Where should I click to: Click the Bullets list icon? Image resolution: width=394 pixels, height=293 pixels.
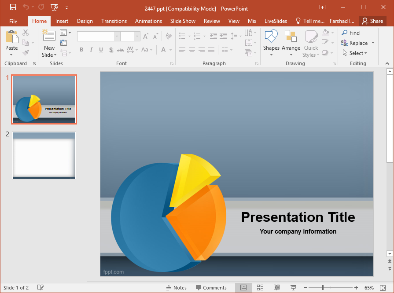coord(182,36)
